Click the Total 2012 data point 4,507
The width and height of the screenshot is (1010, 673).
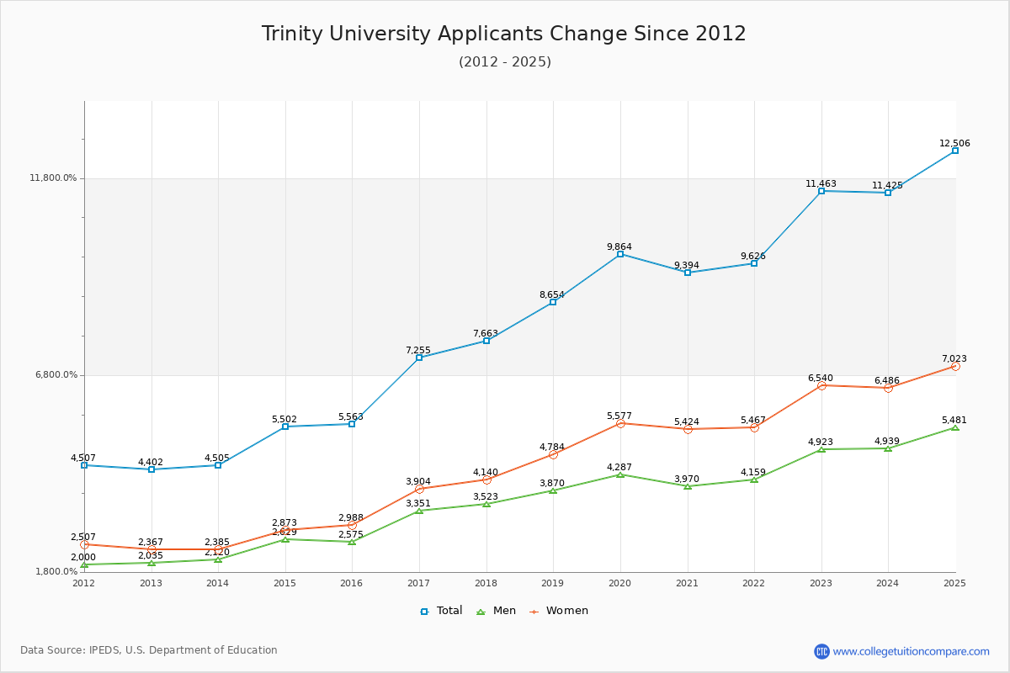[84, 465]
